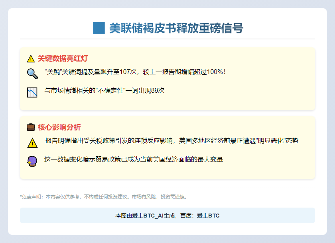
Task: Click the briefcase icon beside 核心影响分析
Action: pyautogui.click(x=31, y=127)
